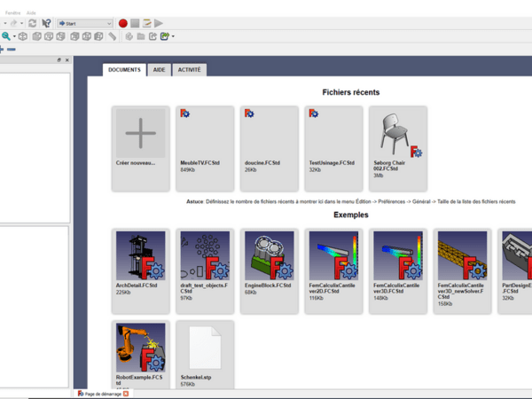Image resolution: width=532 pixels, height=399 pixels.
Task: Switch to the ACTIVITÉ tab
Action: coord(189,69)
